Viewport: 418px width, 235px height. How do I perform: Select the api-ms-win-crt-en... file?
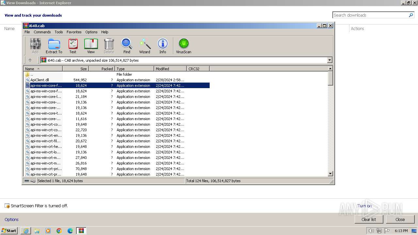(117, 135)
